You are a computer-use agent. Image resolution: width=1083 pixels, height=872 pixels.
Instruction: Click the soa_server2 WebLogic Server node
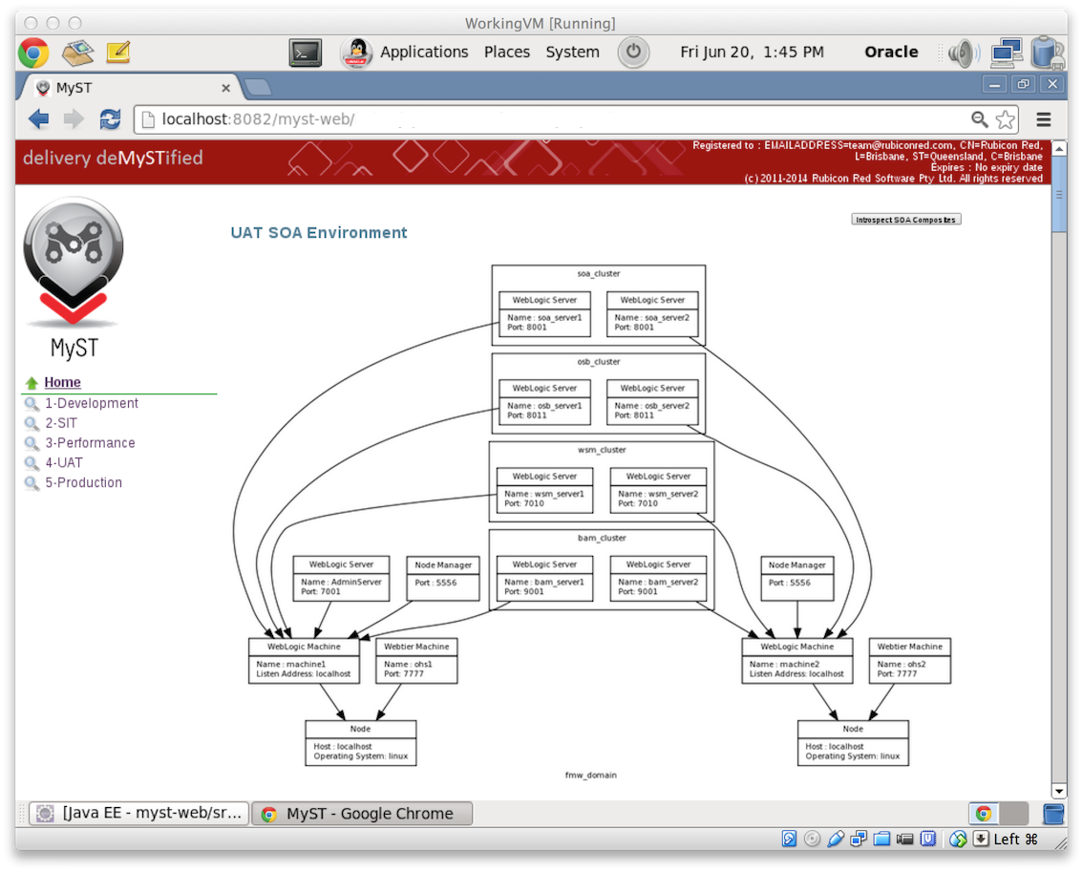[x=652, y=314]
